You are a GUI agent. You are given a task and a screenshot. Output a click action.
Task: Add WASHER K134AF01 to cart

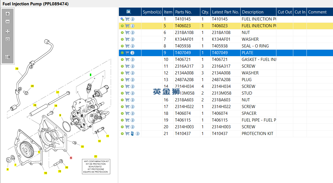pos(127,39)
